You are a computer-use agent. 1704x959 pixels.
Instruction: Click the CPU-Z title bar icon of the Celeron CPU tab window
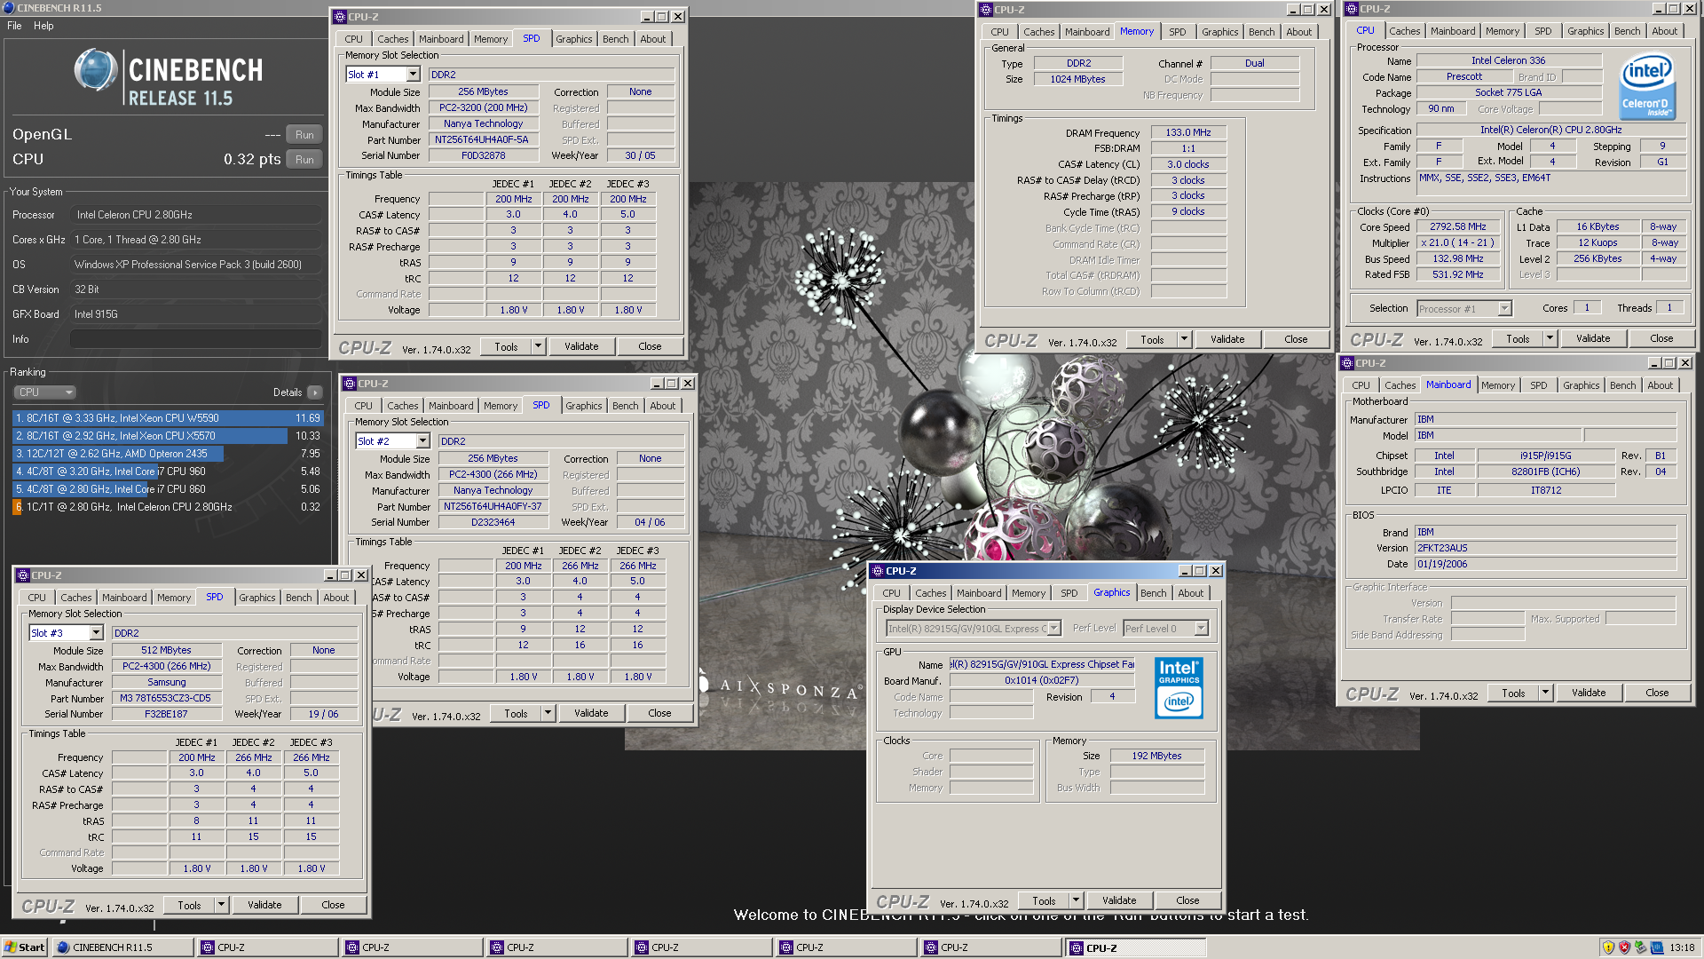[x=1352, y=9]
